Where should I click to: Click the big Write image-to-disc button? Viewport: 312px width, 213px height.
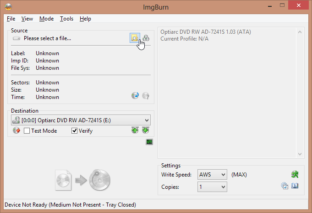click(82, 180)
